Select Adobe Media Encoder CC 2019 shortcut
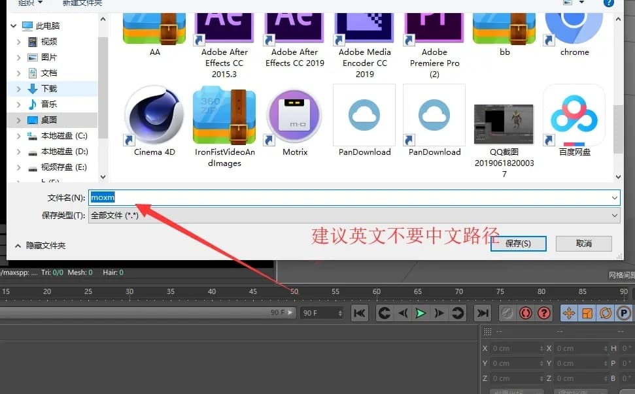 (364, 45)
